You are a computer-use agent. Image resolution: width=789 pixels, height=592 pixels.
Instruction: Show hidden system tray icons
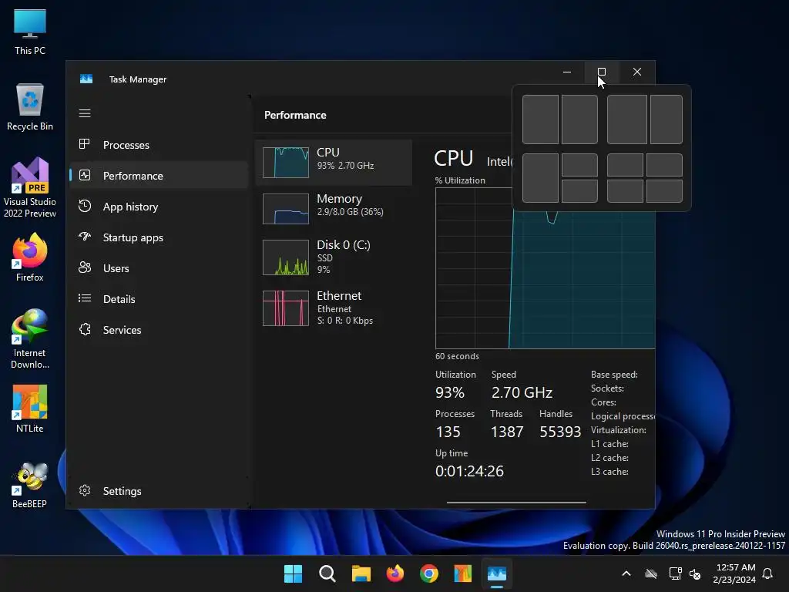pyautogui.click(x=626, y=573)
